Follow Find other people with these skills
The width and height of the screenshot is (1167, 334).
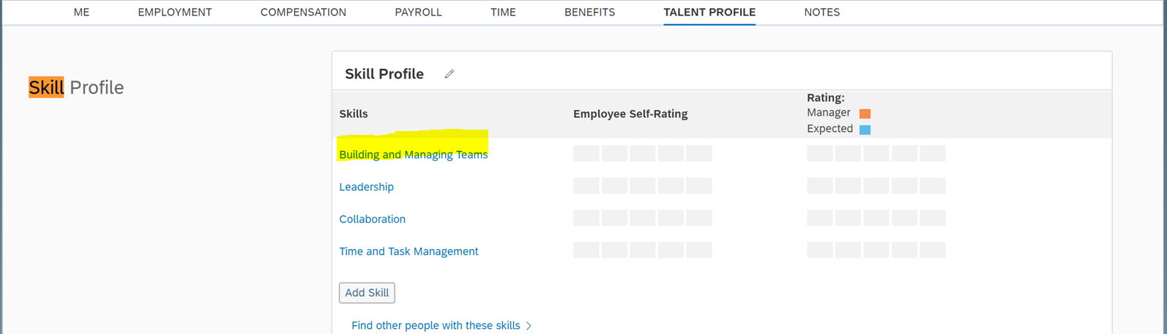[436, 325]
